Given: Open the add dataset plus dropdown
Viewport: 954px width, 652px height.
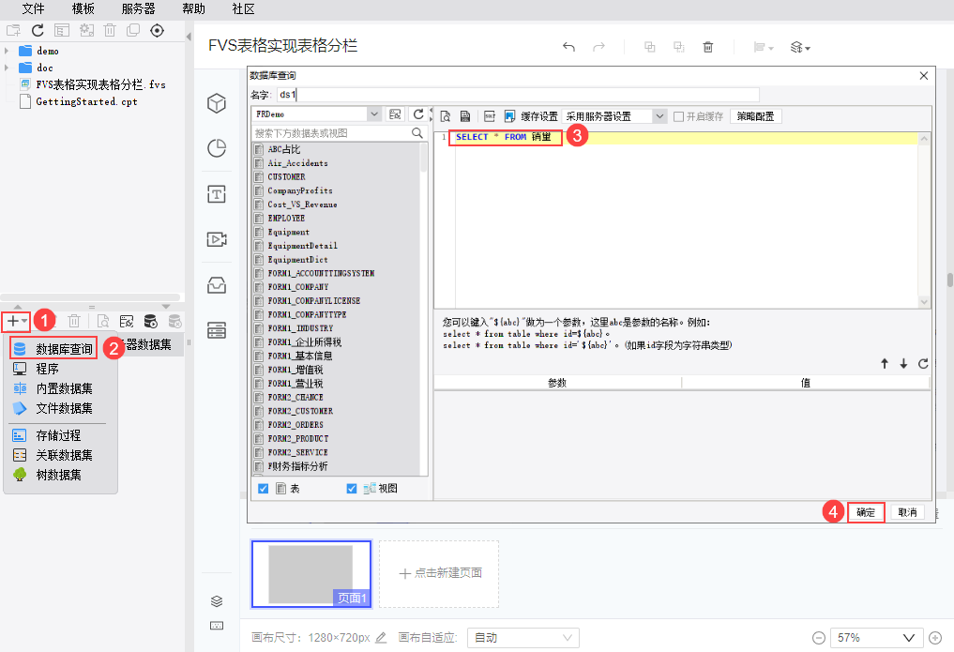Looking at the screenshot, I should tap(17, 321).
